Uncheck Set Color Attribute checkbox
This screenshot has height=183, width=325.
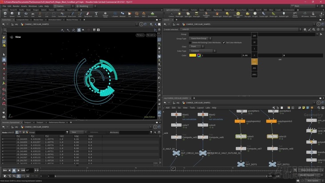pyautogui.click(x=224, y=43)
